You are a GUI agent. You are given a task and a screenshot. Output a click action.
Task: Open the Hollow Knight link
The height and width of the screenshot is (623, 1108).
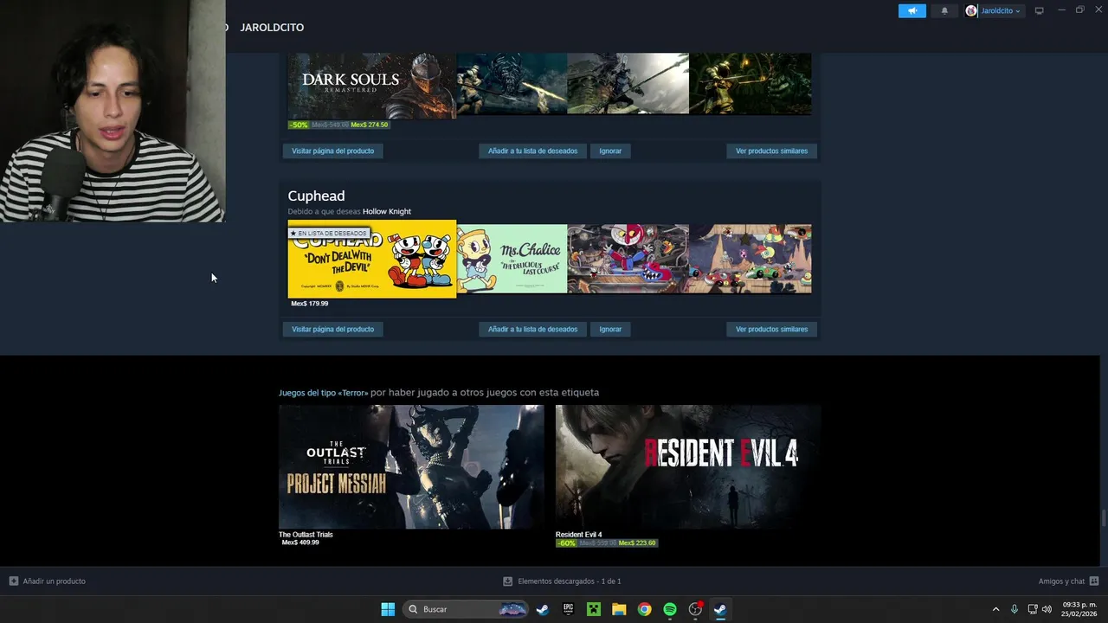click(387, 211)
